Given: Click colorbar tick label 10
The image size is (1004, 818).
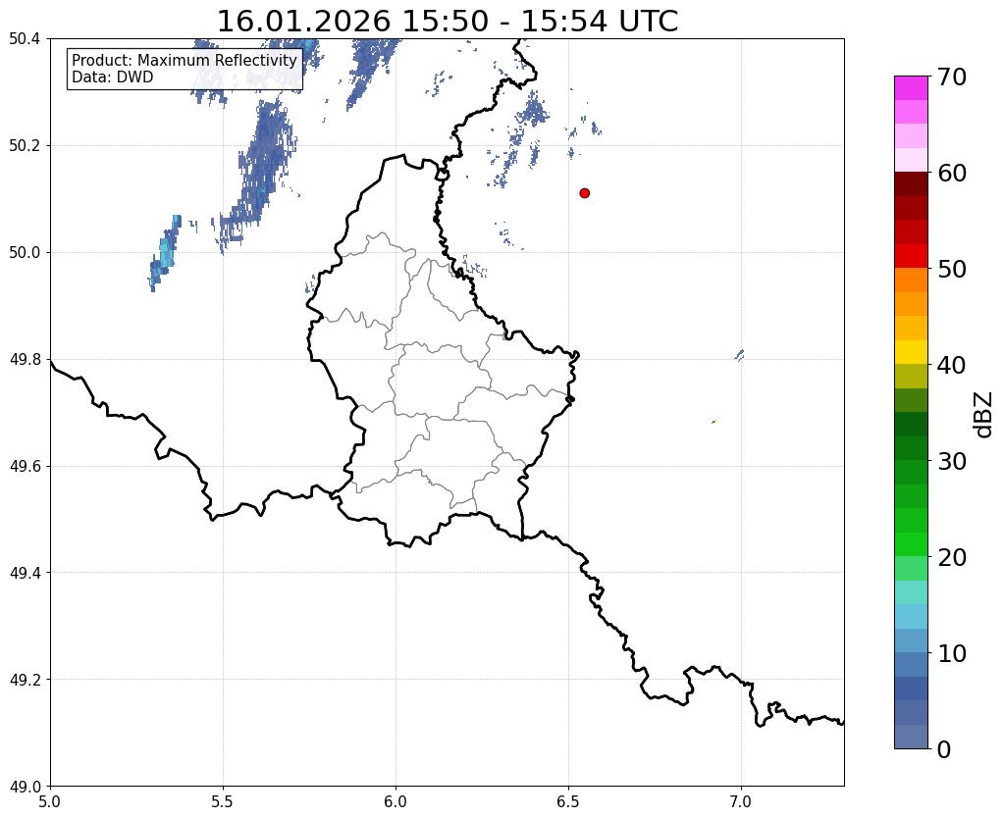Looking at the screenshot, I should tap(952, 653).
